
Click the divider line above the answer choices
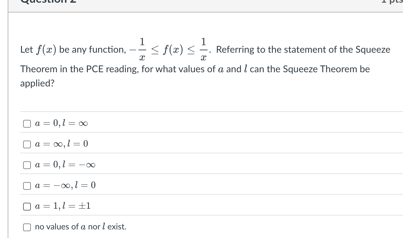[208, 111]
